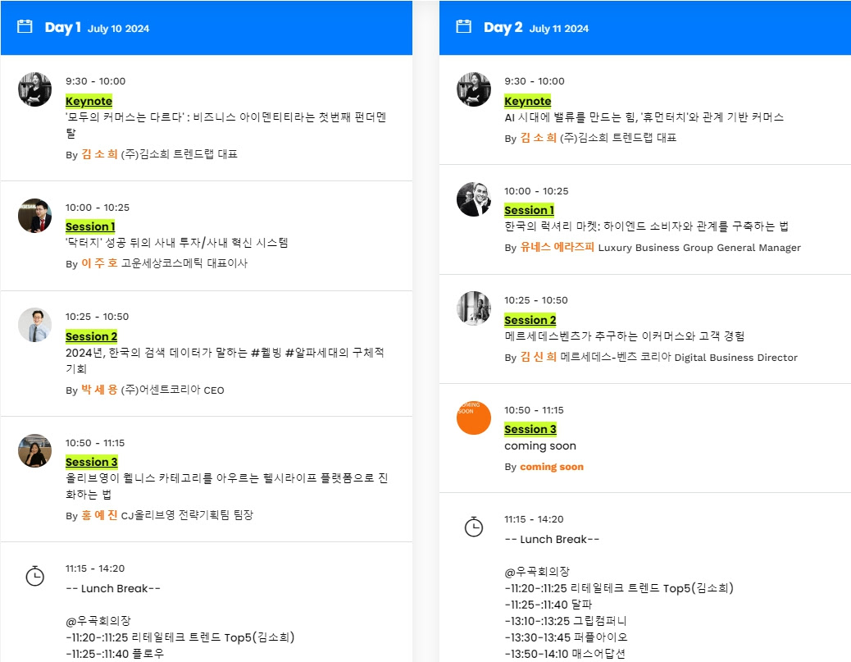This screenshot has height=662, width=851.
Task: Click speaker name 유네스 에라즈피
Action: click(x=557, y=247)
